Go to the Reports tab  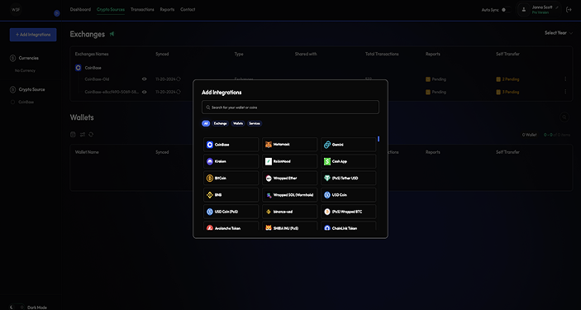tap(167, 10)
